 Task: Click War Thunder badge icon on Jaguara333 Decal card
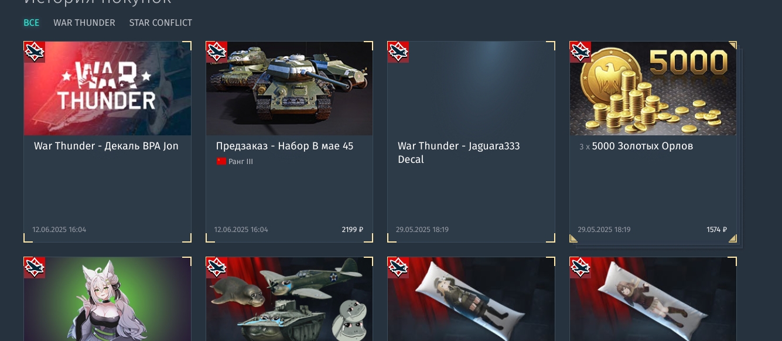pyautogui.click(x=398, y=52)
